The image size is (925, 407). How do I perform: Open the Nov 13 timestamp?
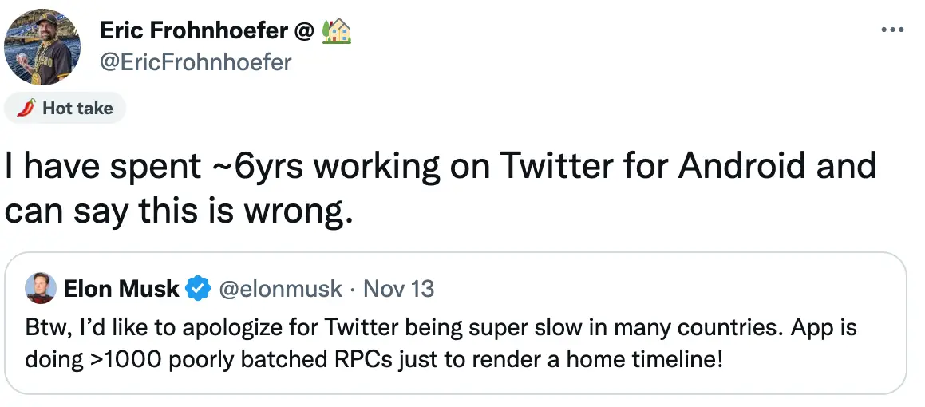point(398,288)
